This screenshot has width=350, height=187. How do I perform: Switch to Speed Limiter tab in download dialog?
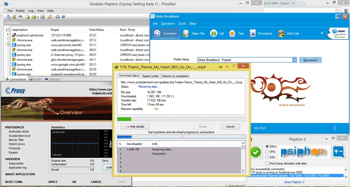click(150, 76)
